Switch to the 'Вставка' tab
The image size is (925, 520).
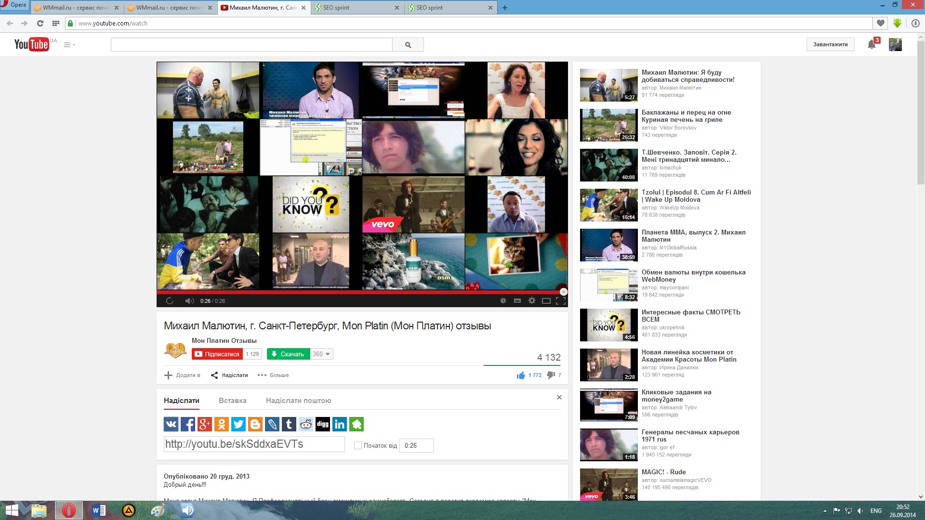pyautogui.click(x=232, y=401)
